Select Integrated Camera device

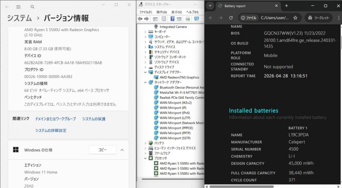pos(173,27)
